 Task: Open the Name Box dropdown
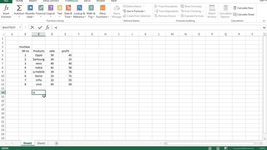[x=20, y=27]
